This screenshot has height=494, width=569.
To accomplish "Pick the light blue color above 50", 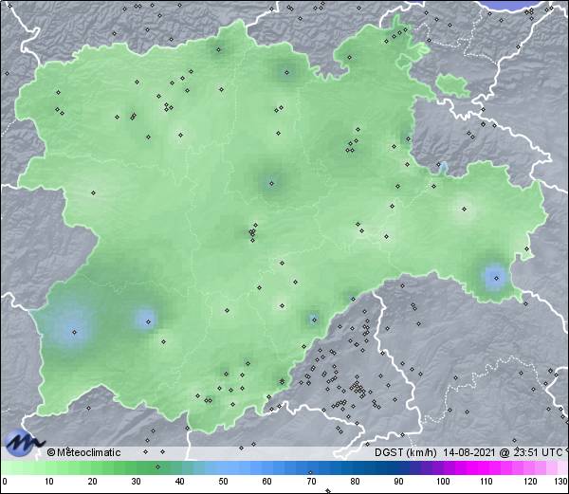I will (x=224, y=468).
